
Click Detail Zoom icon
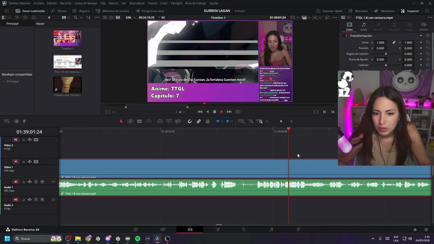(x=251, y=121)
